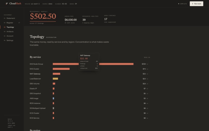
Task: Click the $502.50 recoverable monthly total
Action: (43, 16)
